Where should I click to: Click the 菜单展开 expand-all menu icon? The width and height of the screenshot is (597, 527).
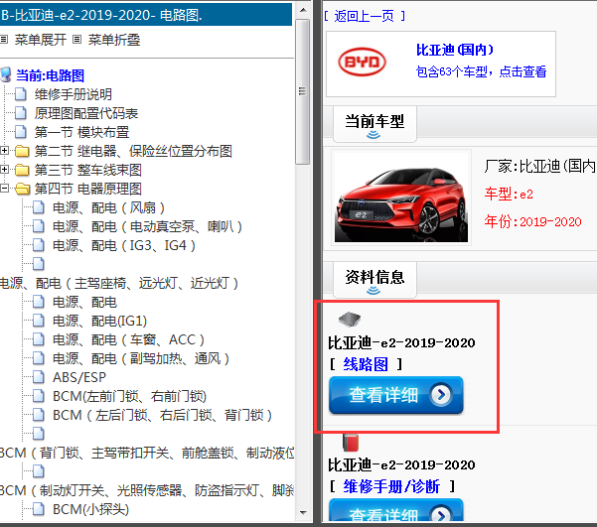pos(4,39)
